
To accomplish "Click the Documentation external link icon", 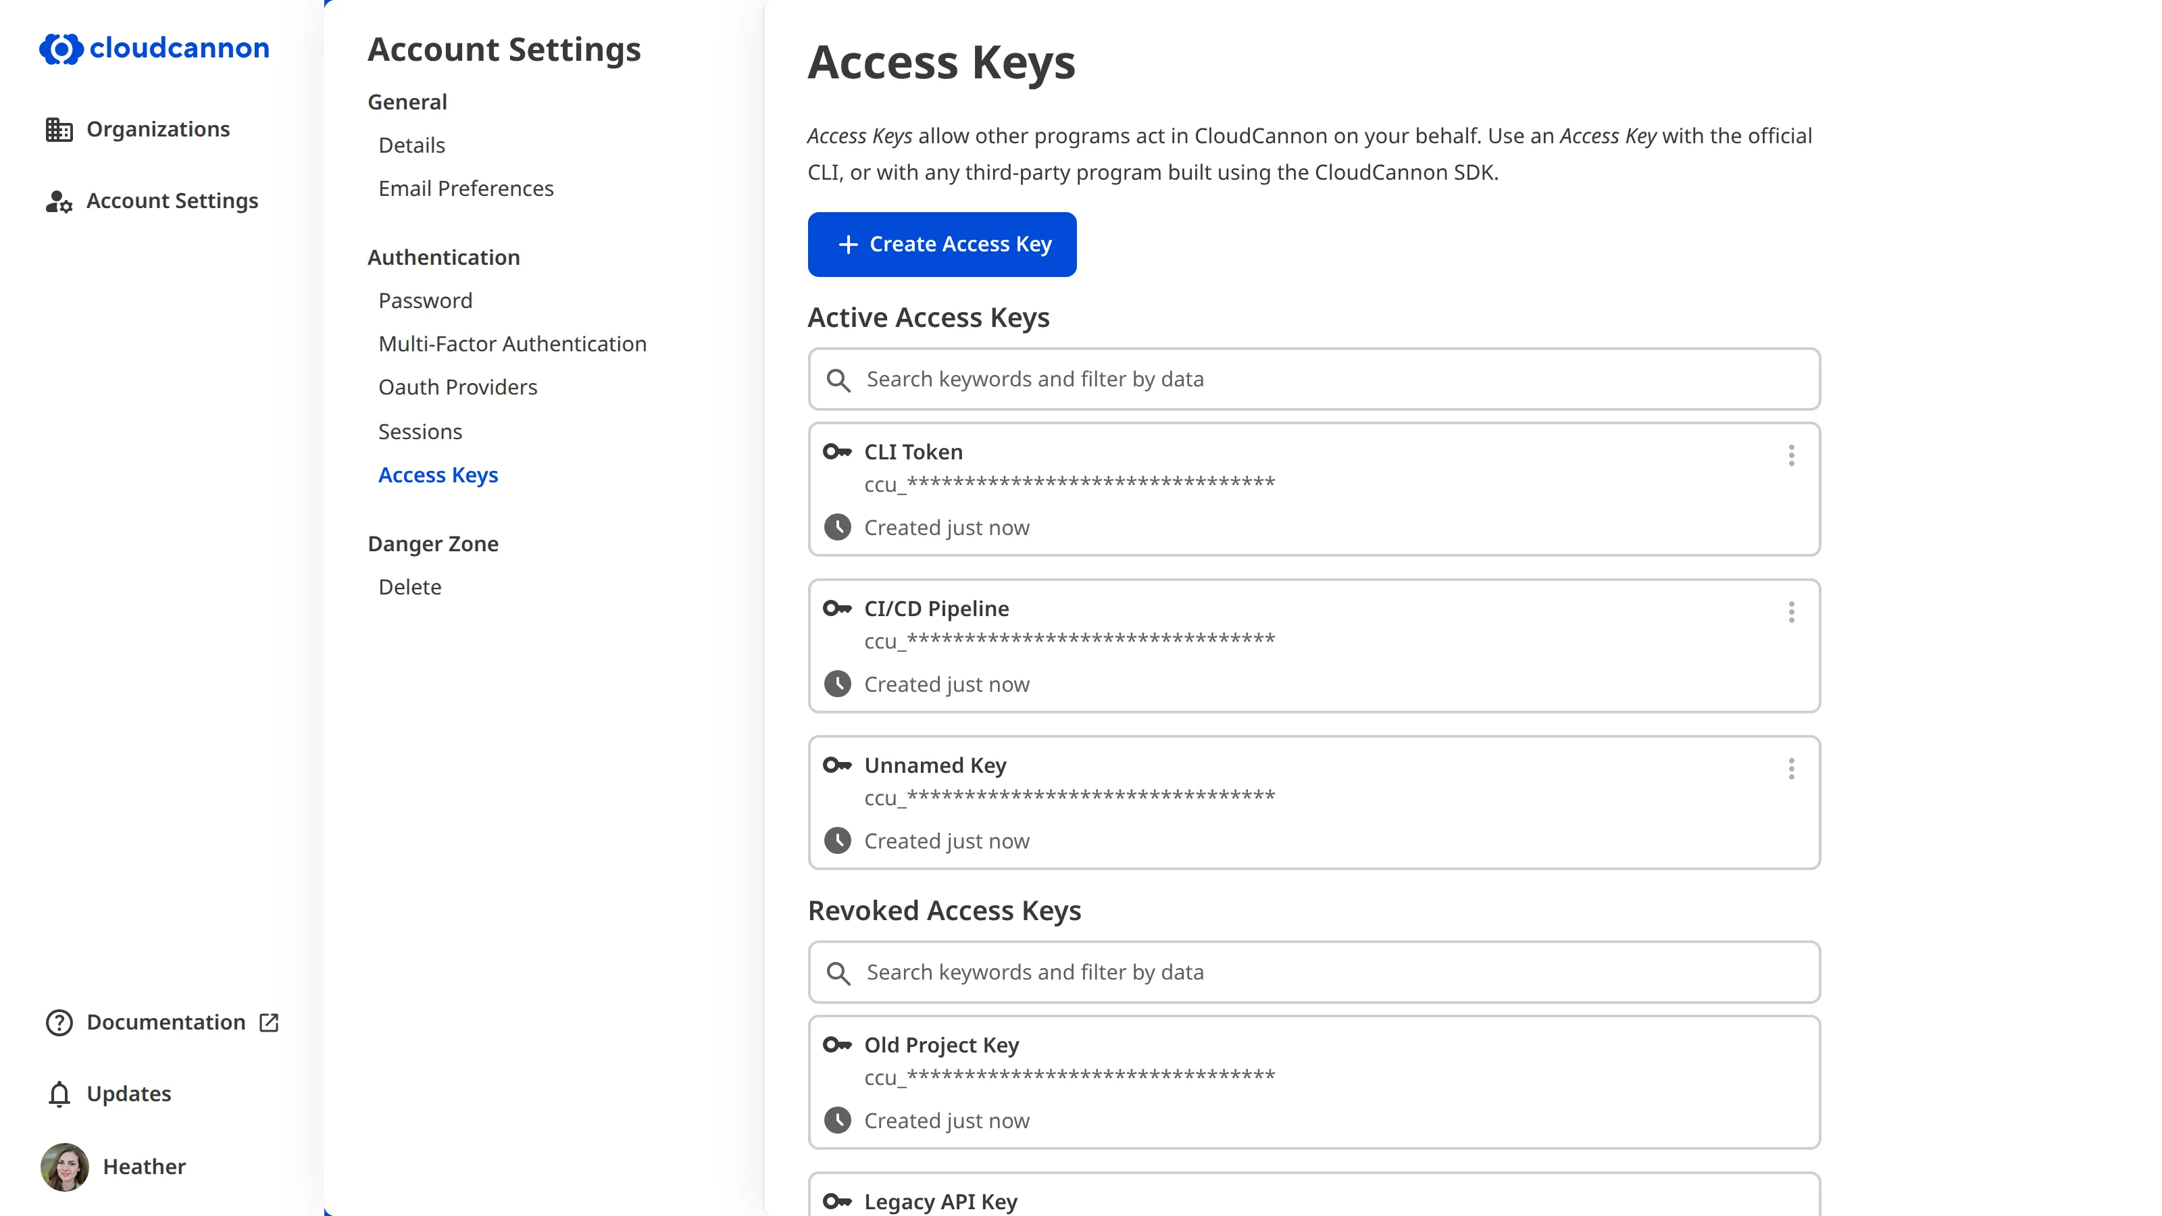I will pos(269,1022).
